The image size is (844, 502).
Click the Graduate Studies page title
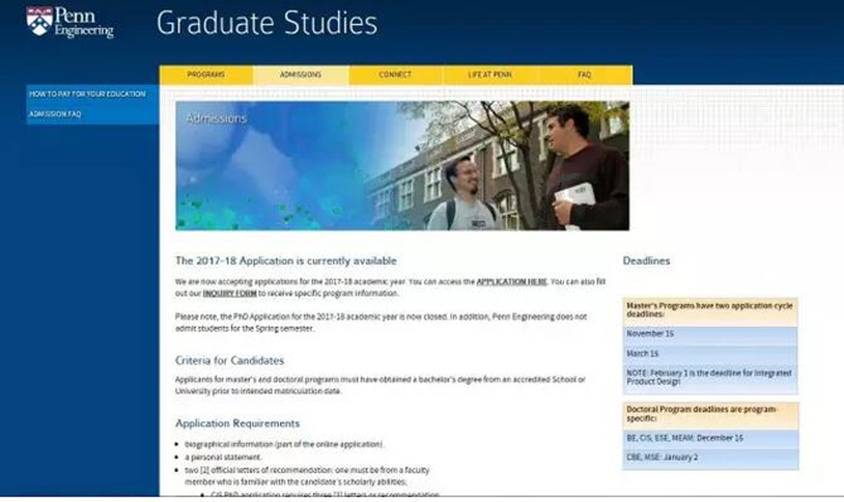[x=267, y=23]
